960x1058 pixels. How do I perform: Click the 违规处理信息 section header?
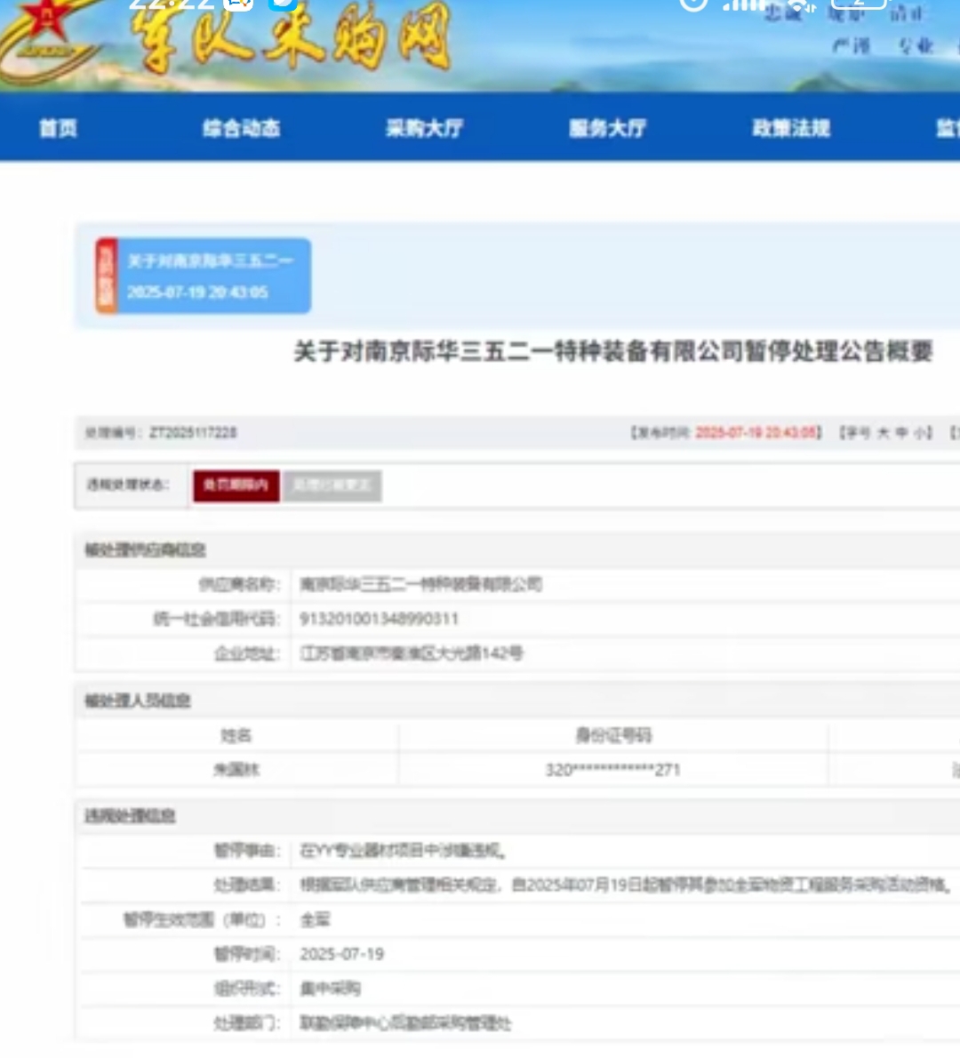130,816
